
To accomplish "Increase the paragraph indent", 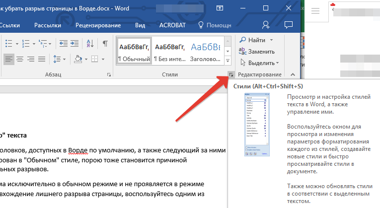I will [74, 43].
